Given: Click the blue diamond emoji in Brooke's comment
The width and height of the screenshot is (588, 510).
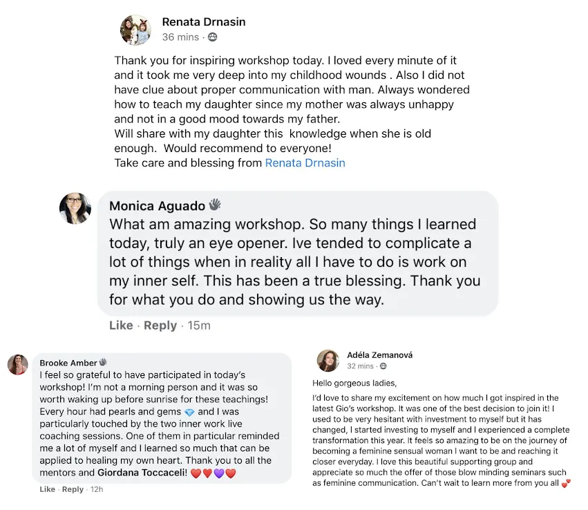Looking at the screenshot, I should (x=190, y=412).
